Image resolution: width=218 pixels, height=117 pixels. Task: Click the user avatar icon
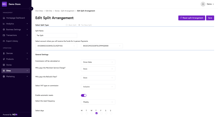203,4
